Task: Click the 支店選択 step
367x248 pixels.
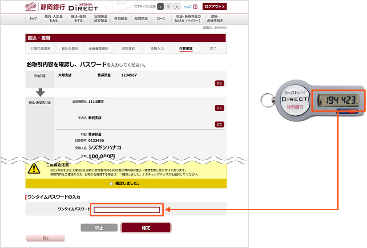Action: point(128,49)
